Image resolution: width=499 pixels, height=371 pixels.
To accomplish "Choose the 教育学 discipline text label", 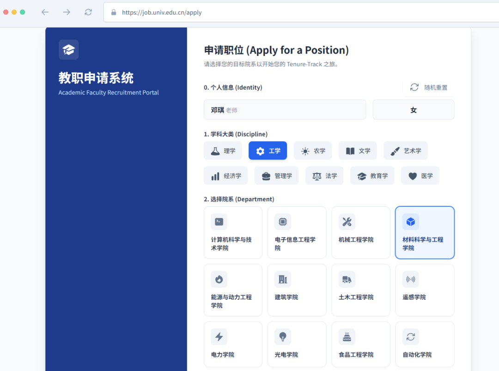I will point(379,176).
